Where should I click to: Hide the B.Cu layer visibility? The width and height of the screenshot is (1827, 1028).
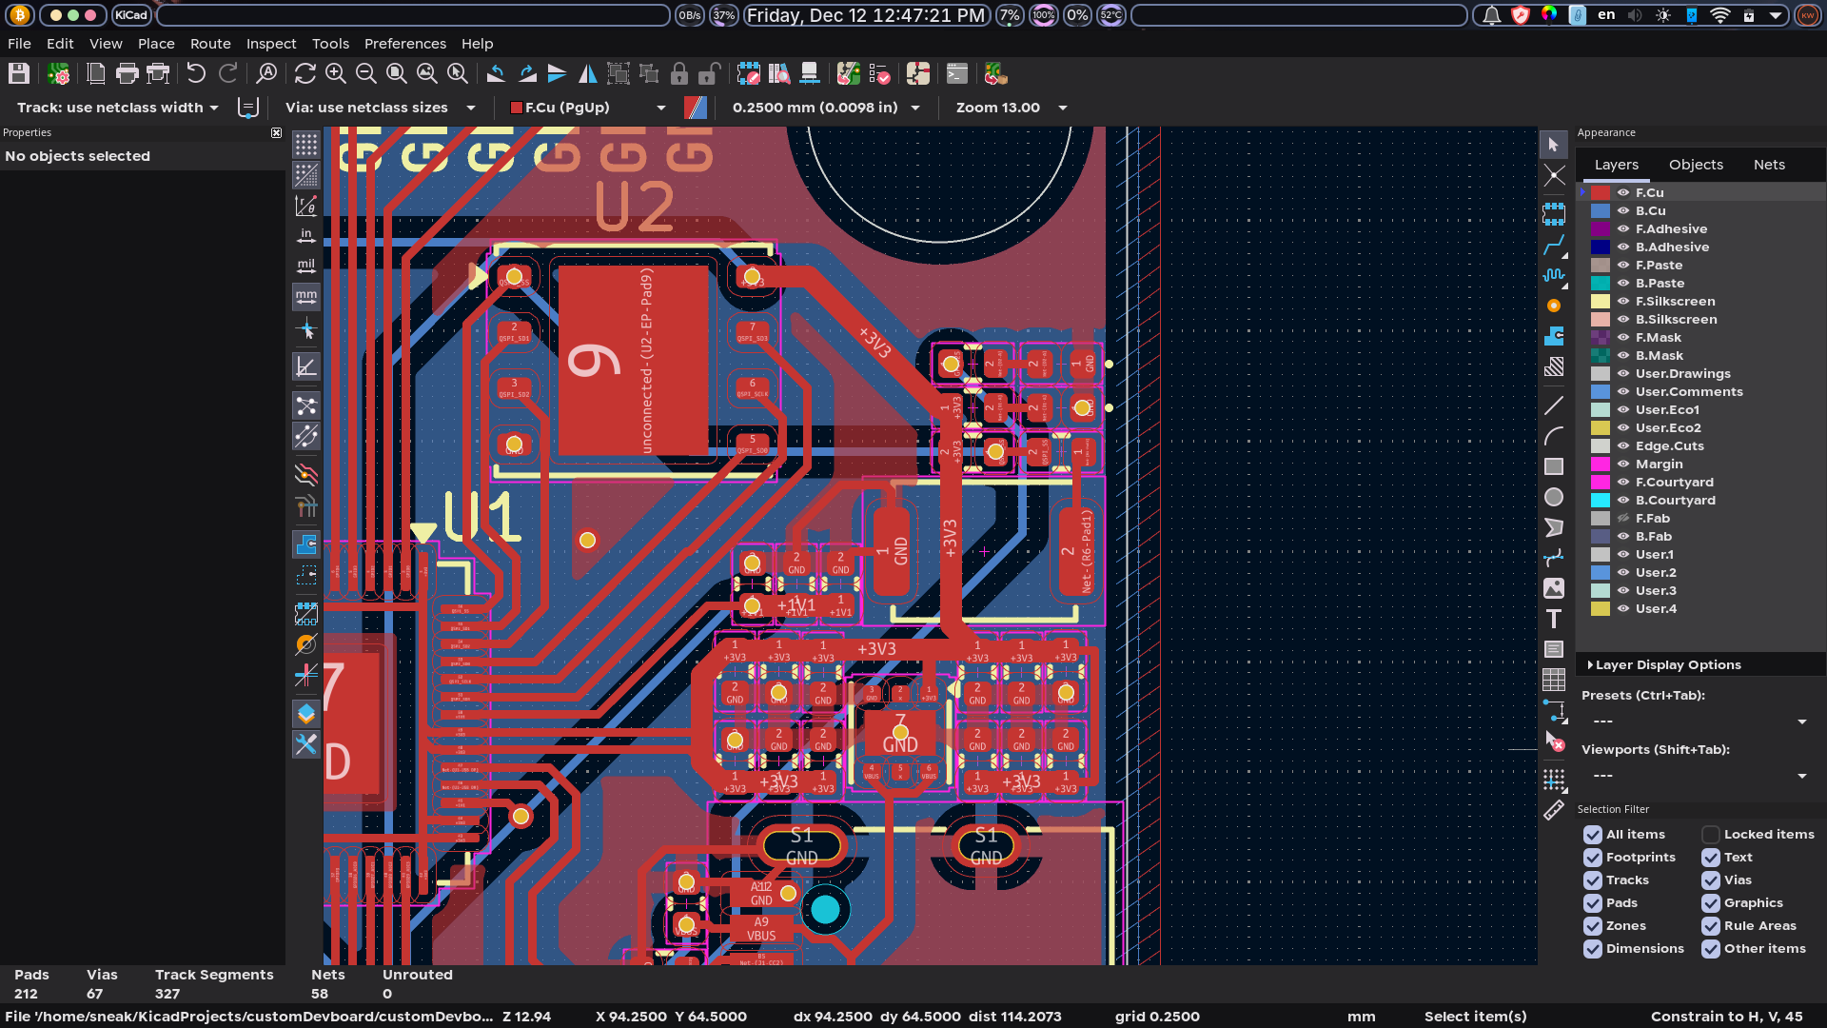tap(1623, 211)
